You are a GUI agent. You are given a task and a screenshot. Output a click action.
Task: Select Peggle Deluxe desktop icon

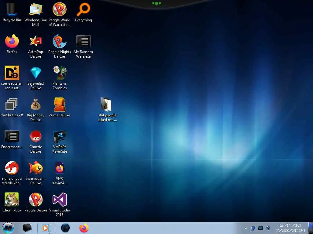click(x=35, y=202)
